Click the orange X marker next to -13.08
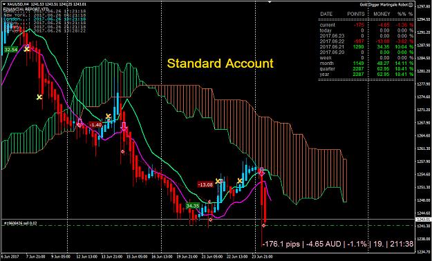432x261 pixels. coord(218,181)
